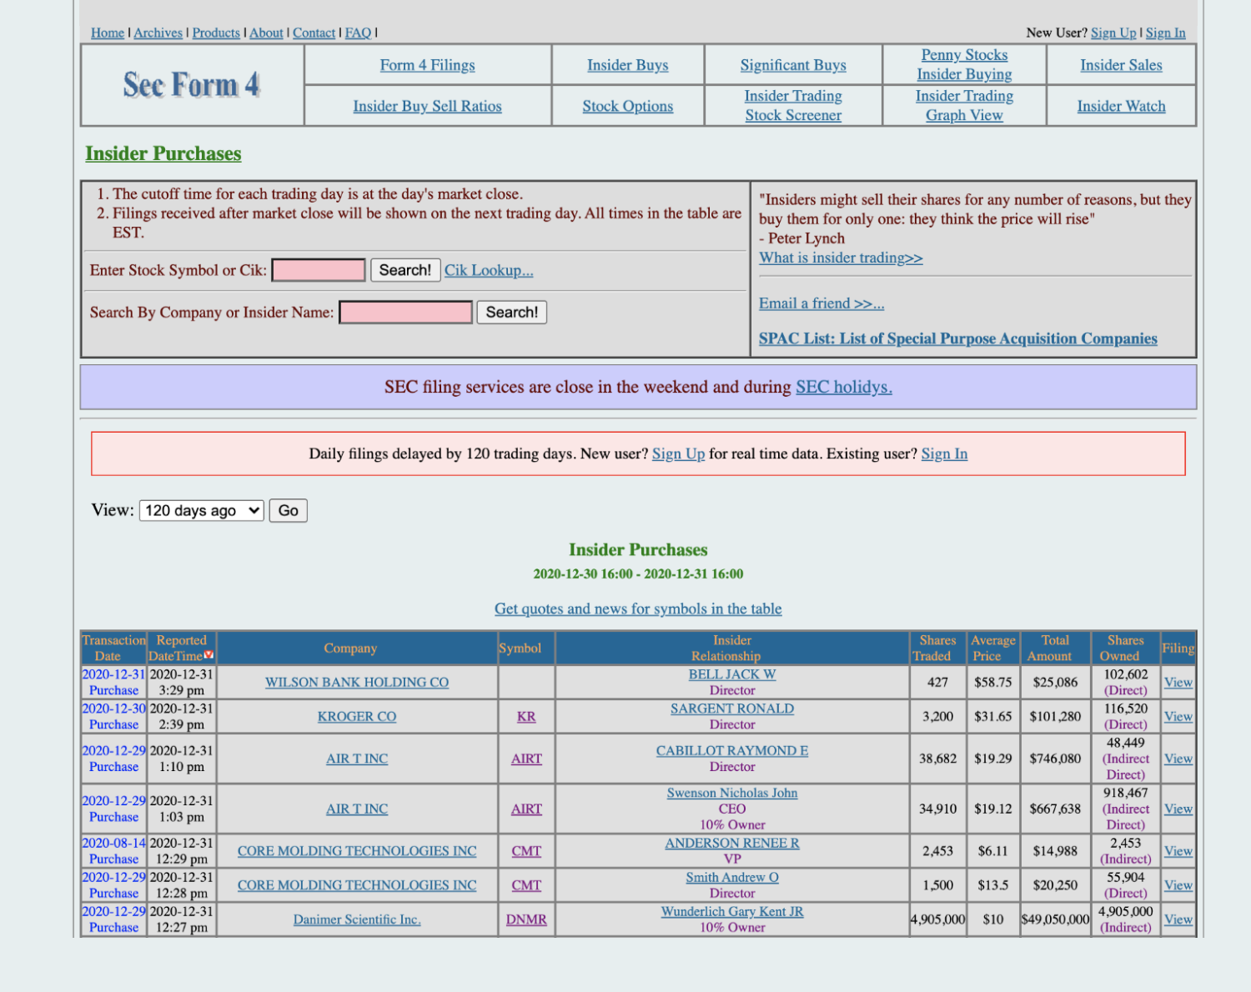Click Search! next to symbol field

point(405,270)
